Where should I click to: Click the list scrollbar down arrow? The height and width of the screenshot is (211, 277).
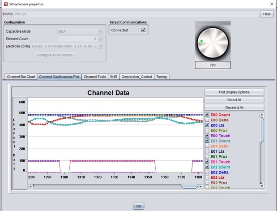click(261, 186)
